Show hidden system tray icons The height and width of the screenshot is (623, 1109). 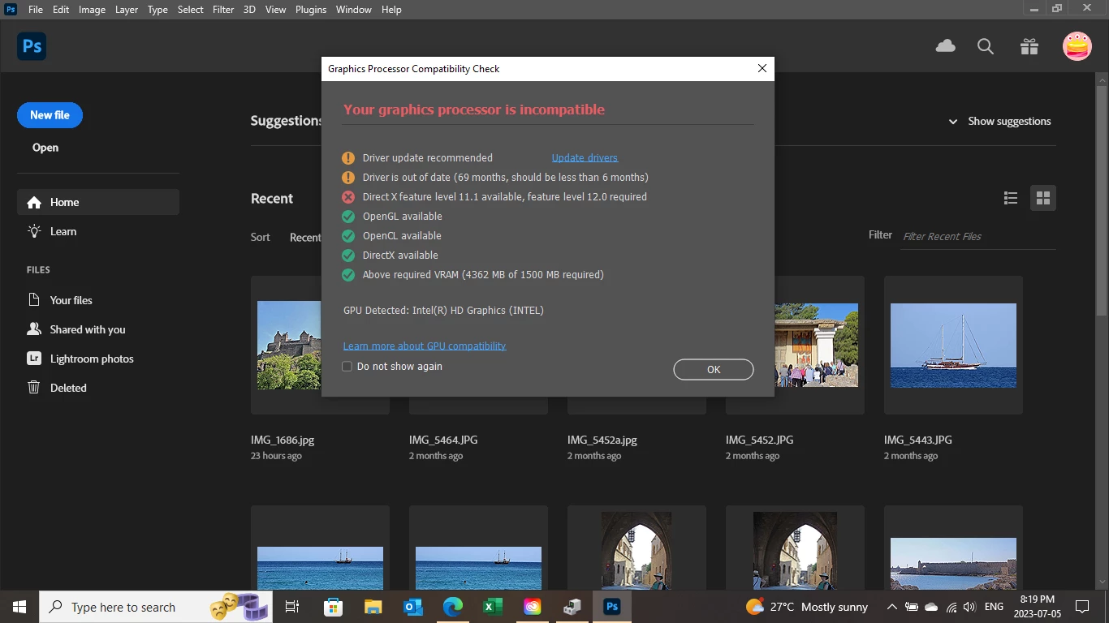tap(891, 607)
